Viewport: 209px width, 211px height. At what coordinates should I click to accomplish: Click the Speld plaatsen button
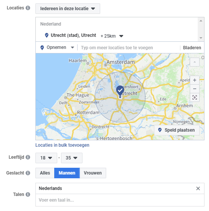pyautogui.click(x=177, y=130)
